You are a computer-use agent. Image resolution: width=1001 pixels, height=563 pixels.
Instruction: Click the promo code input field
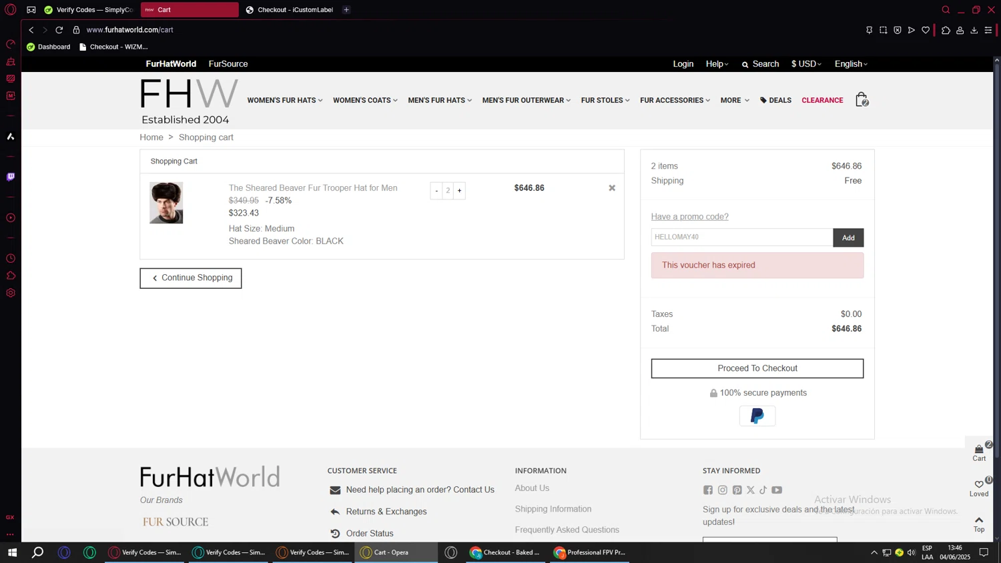tap(742, 237)
